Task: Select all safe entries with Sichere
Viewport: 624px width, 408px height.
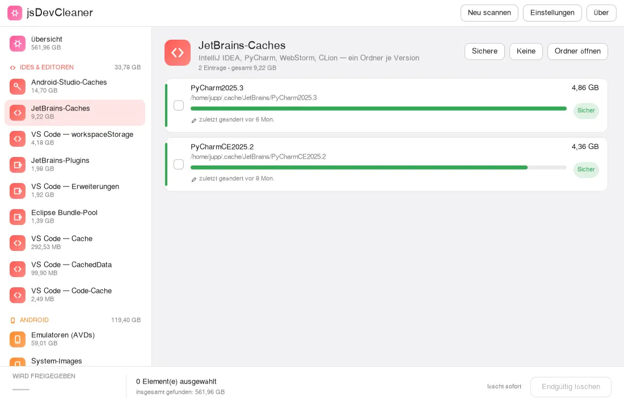Action: click(x=484, y=52)
